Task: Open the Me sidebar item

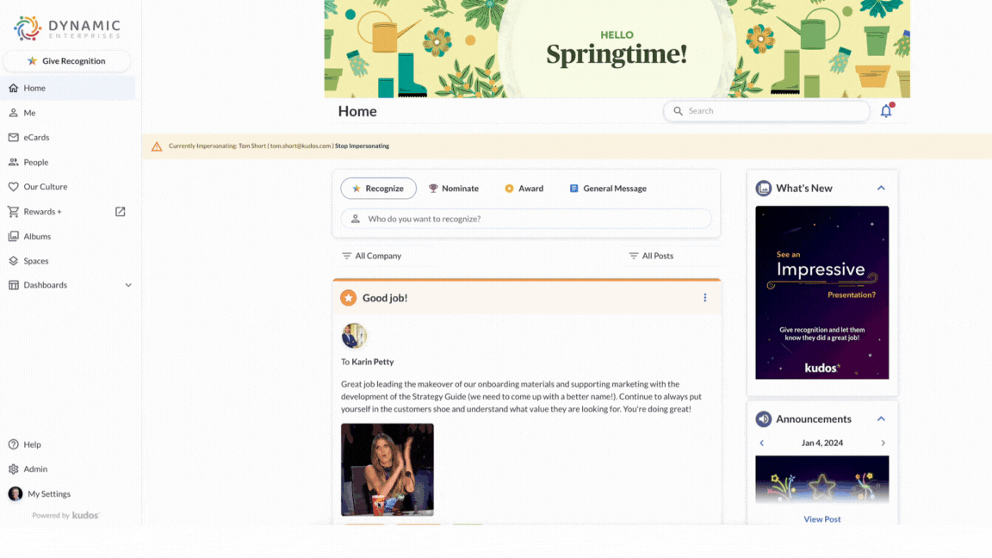Action: coord(68,113)
